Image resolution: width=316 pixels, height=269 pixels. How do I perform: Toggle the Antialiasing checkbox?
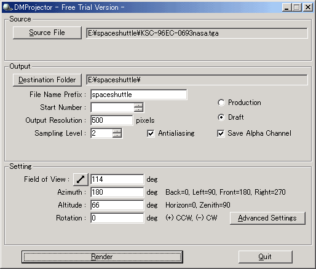click(x=151, y=133)
